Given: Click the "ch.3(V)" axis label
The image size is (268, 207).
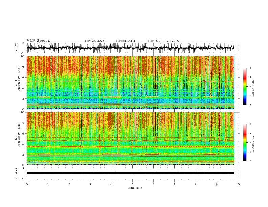Looking at the screenshot, I should 16,174.
